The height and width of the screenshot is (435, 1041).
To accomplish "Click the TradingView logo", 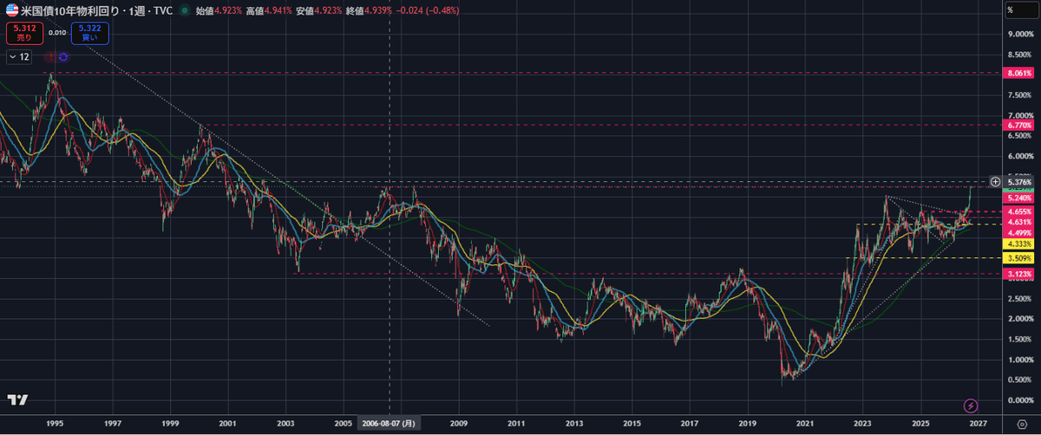I will point(16,399).
